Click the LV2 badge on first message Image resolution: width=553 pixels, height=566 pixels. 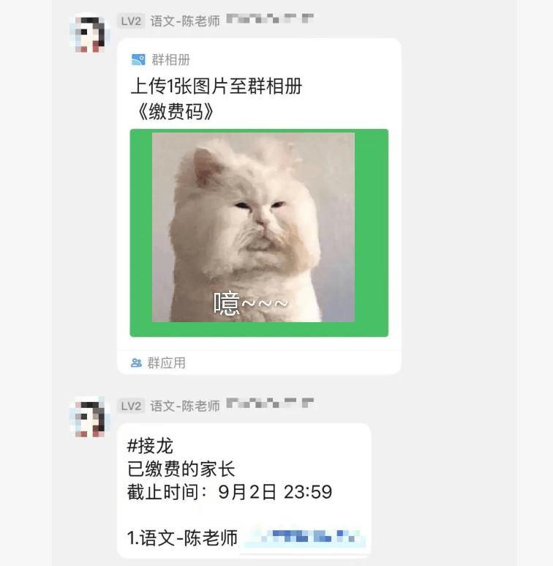(131, 21)
